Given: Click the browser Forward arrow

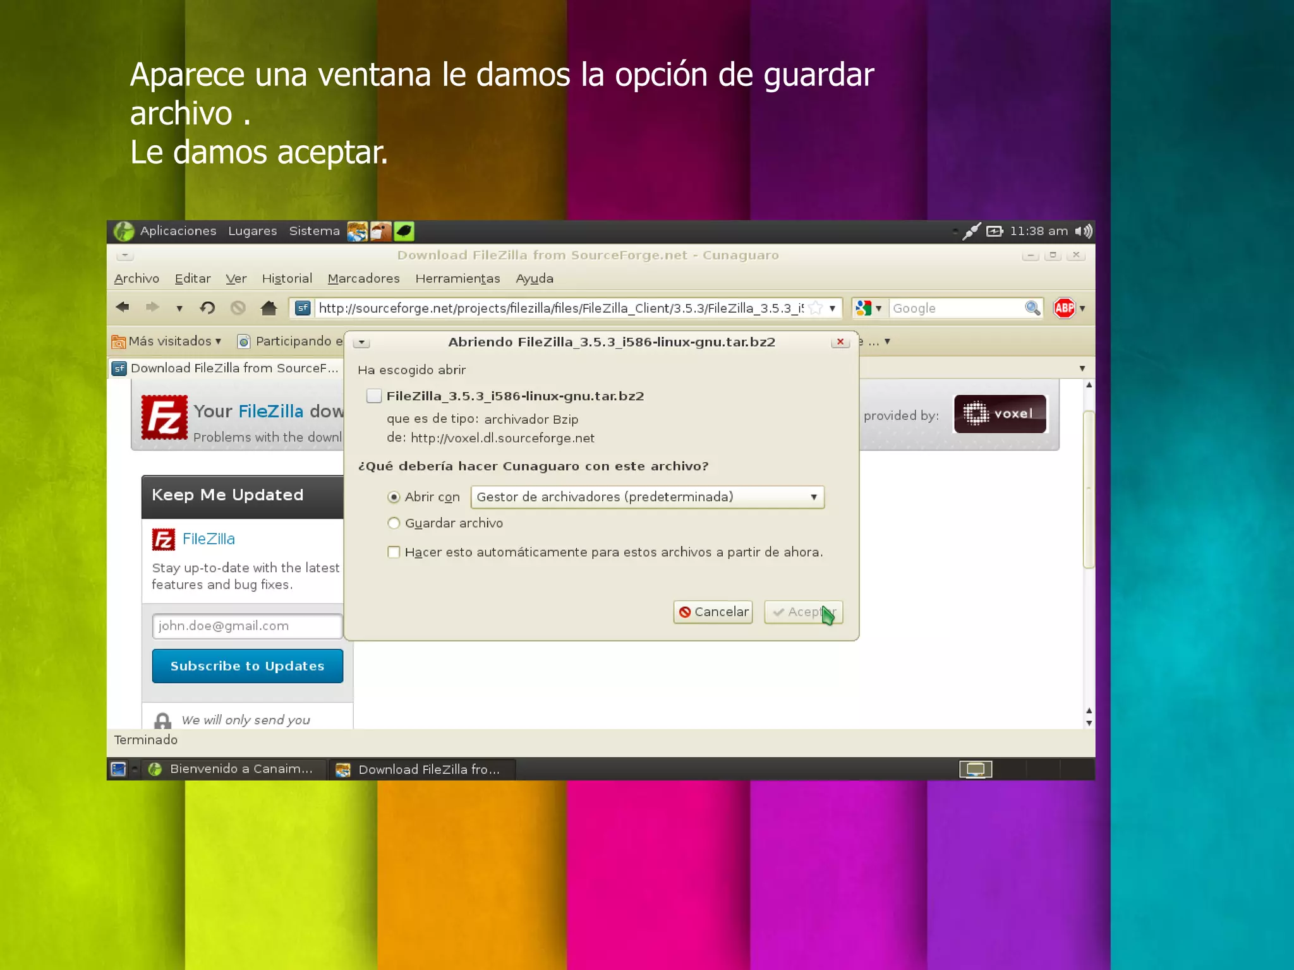Looking at the screenshot, I should tap(152, 308).
